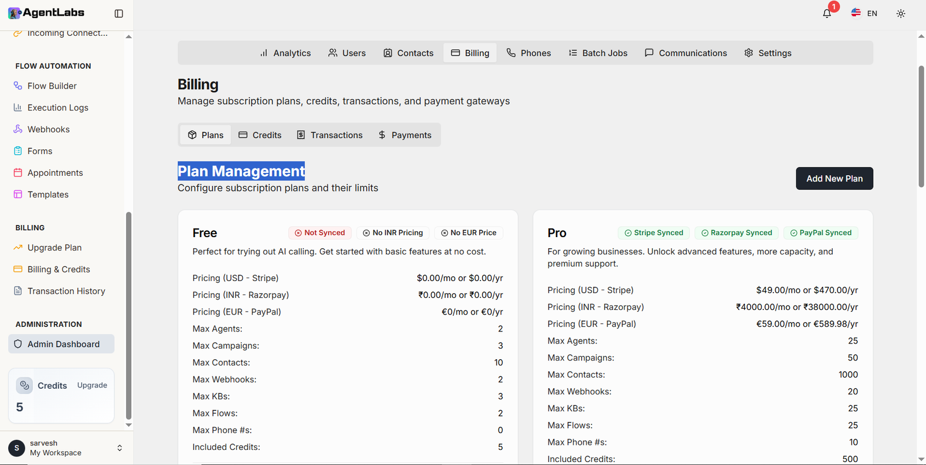Open notifications bell icon
Screen dimensions: 926x465
tap(827, 13)
